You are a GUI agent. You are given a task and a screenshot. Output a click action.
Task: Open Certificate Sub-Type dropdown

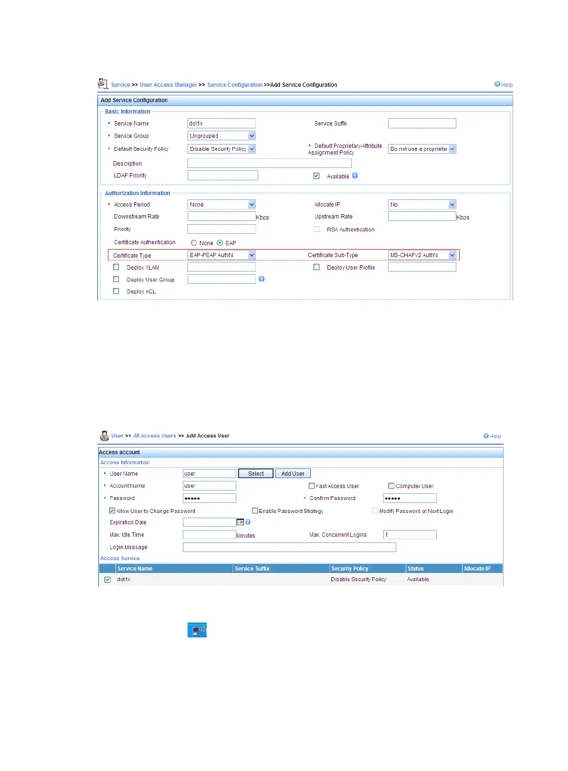click(x=422, y=255)
